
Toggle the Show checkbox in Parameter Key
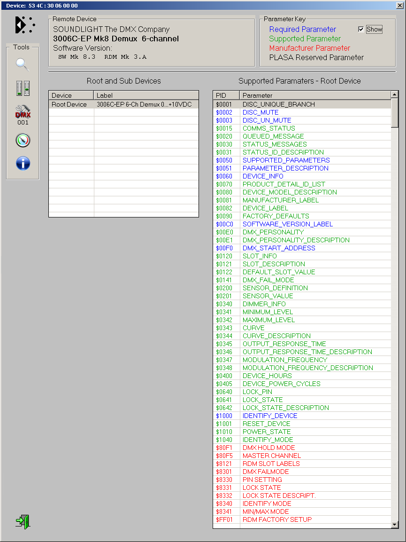pos(361,29)
